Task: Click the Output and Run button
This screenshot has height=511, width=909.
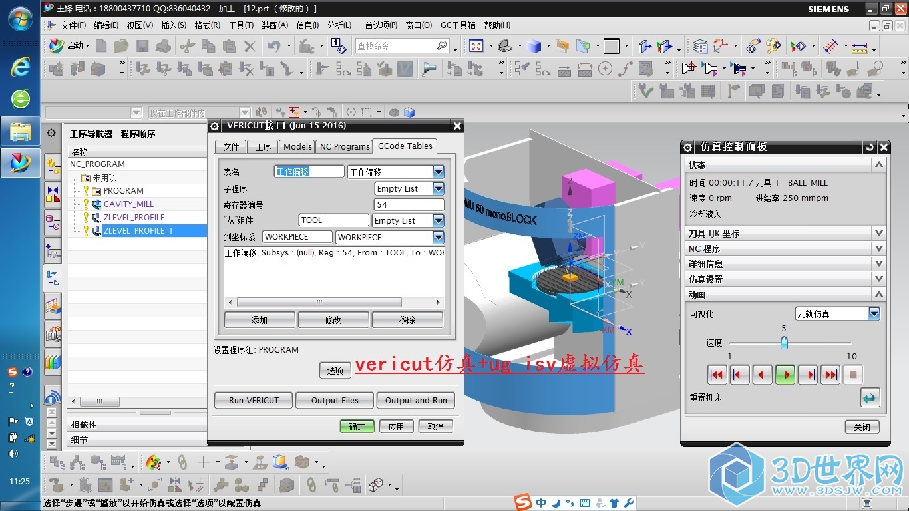Action: pyautogui.click(x=416, y=400)
